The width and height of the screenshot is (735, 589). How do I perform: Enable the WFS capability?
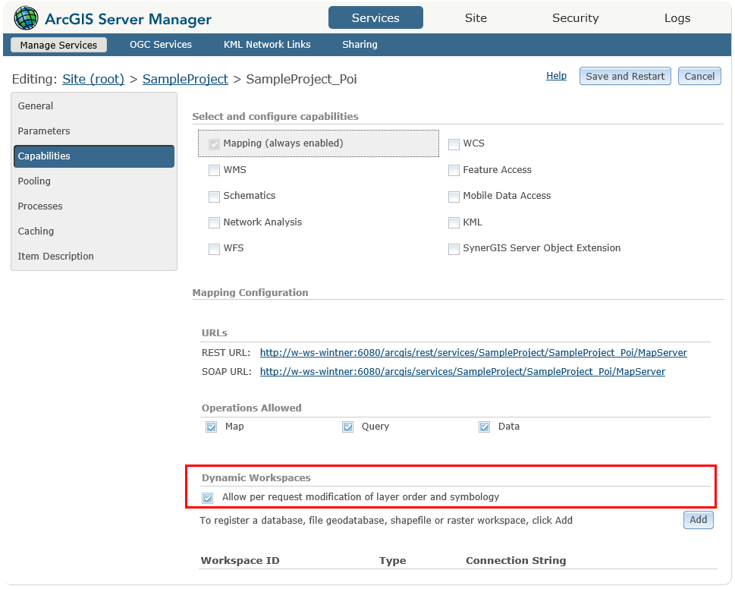coord(214,248)
